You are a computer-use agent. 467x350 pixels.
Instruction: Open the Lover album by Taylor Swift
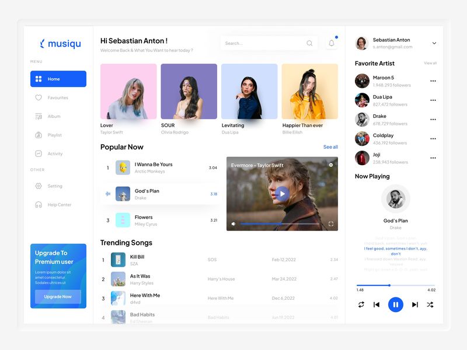128,93
